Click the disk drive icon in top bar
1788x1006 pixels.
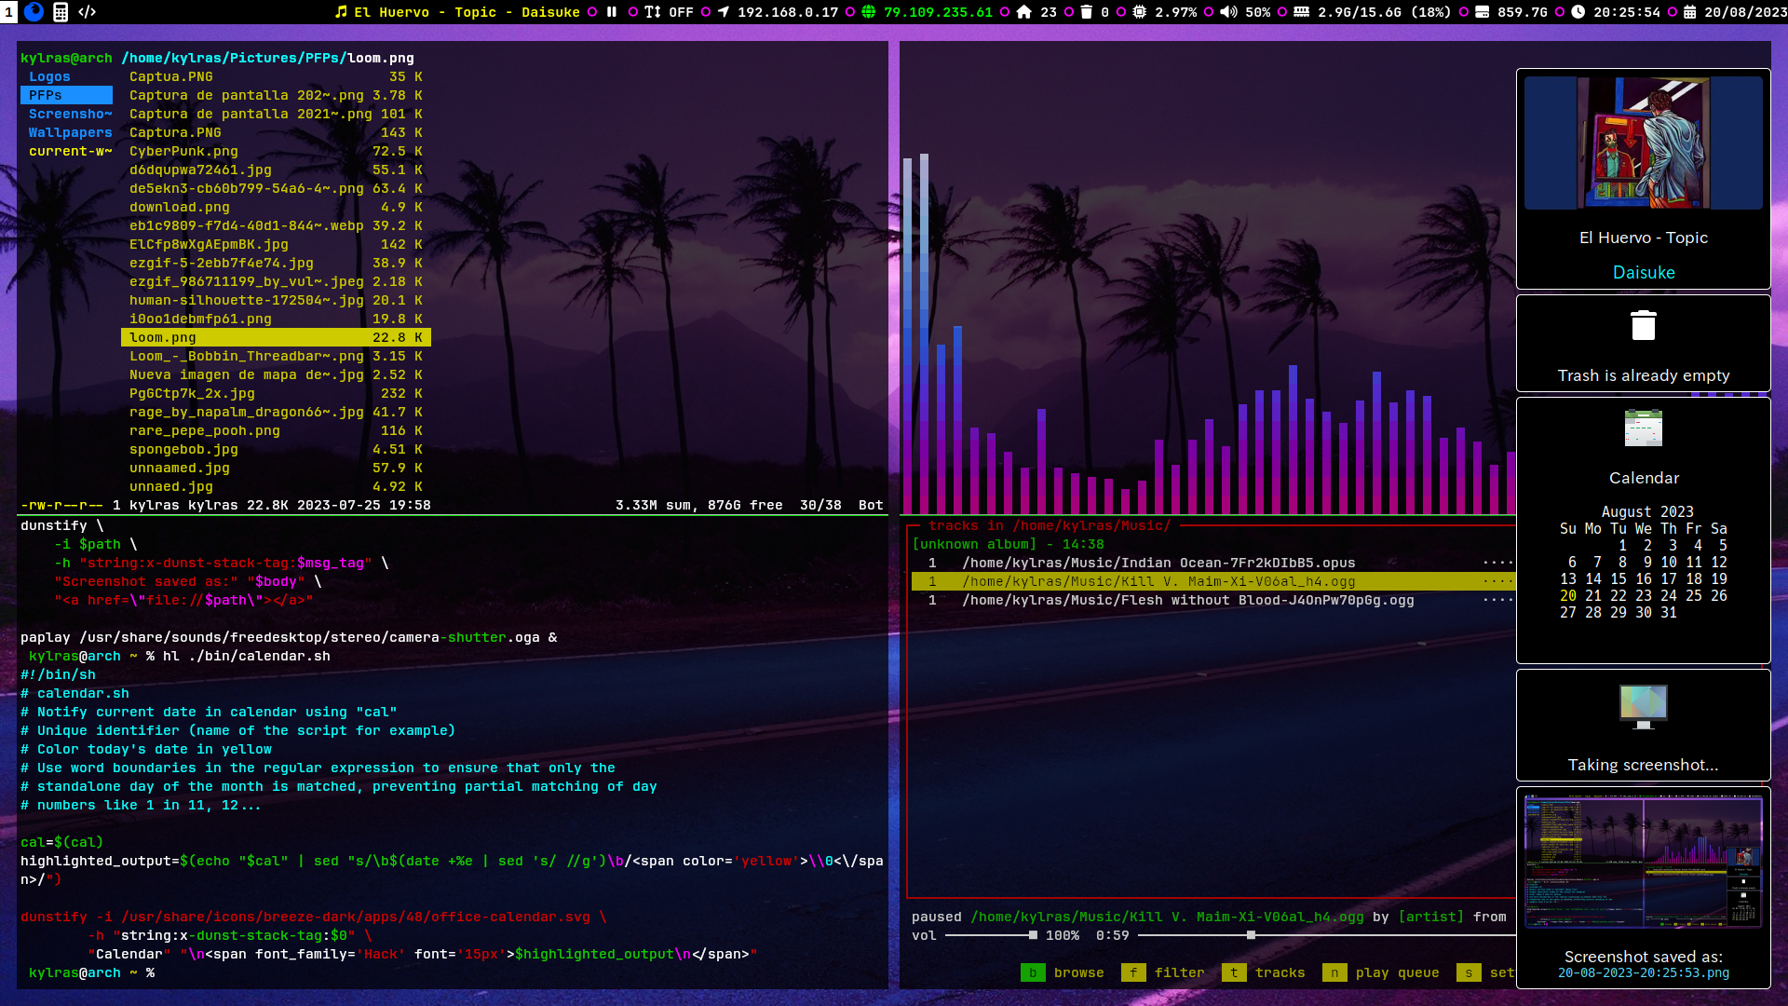click(1482, 12)
